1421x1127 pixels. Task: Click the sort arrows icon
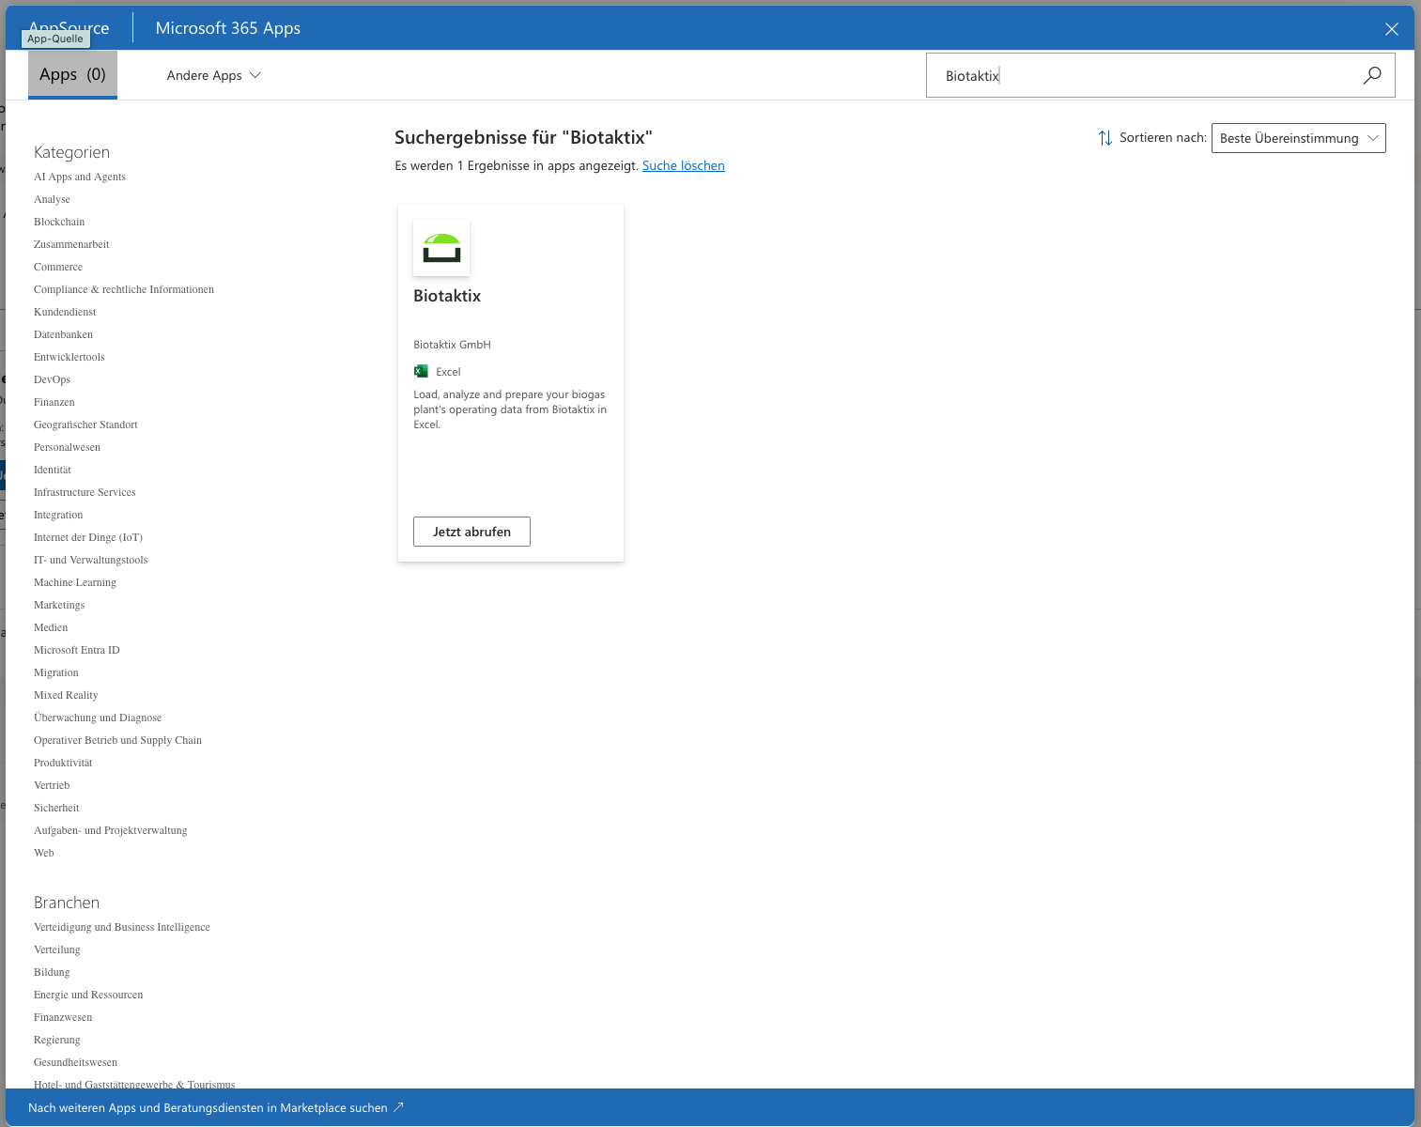tap(1105, 138)
